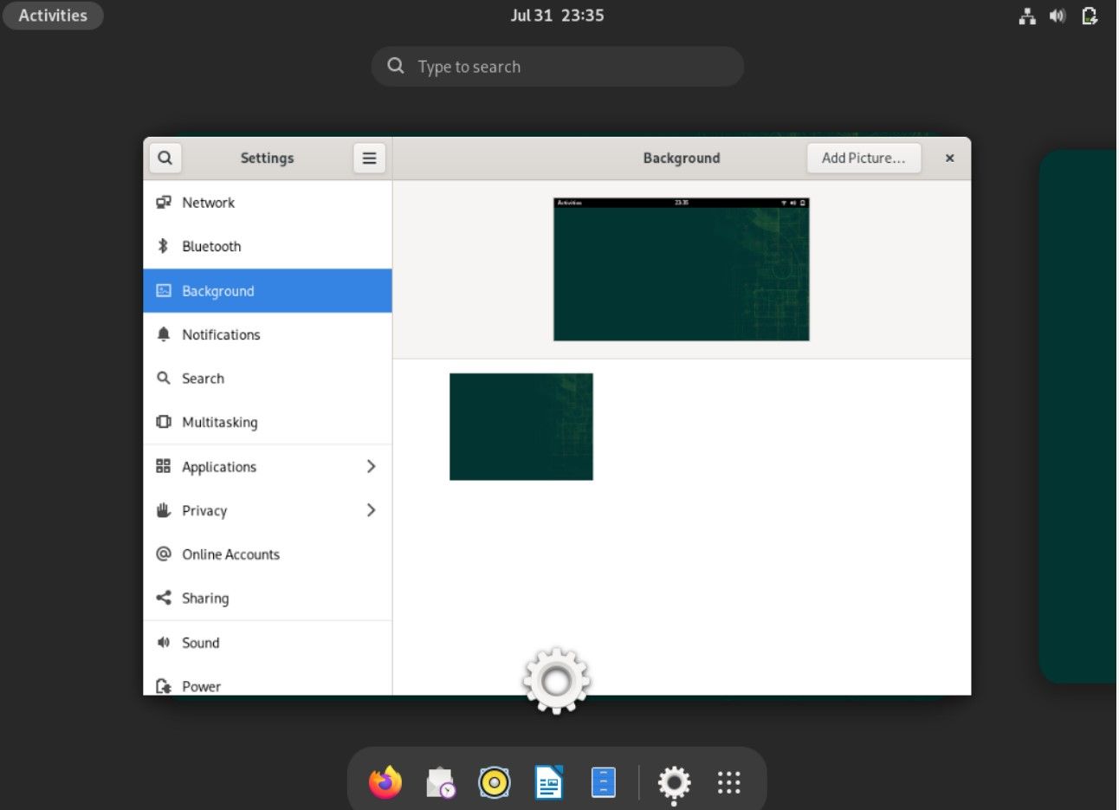Viewport: 1119px width, 810px height.
Task: Click the Power icon in sidebar
Action: coord(163,686)
